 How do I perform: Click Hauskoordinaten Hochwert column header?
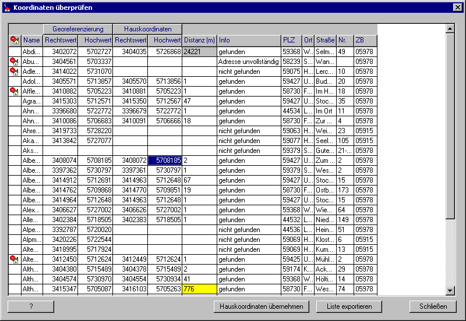coord(165,40)
